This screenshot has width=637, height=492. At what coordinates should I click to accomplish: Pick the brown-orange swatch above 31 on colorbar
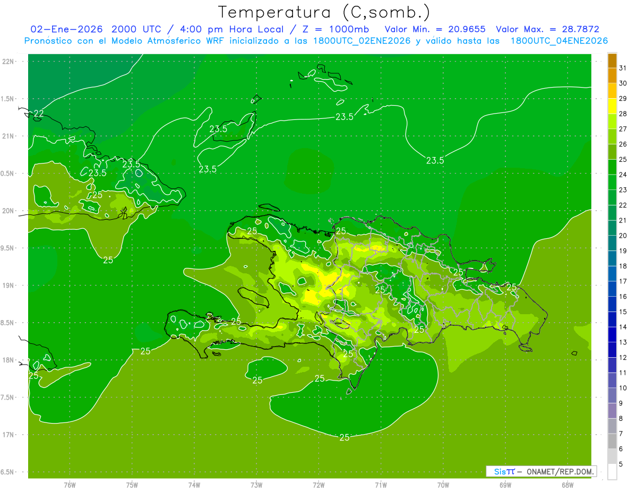coord(612,61)
